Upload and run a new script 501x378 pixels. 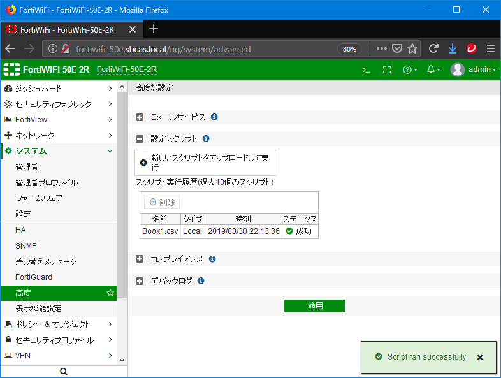(x=206, y=163)
